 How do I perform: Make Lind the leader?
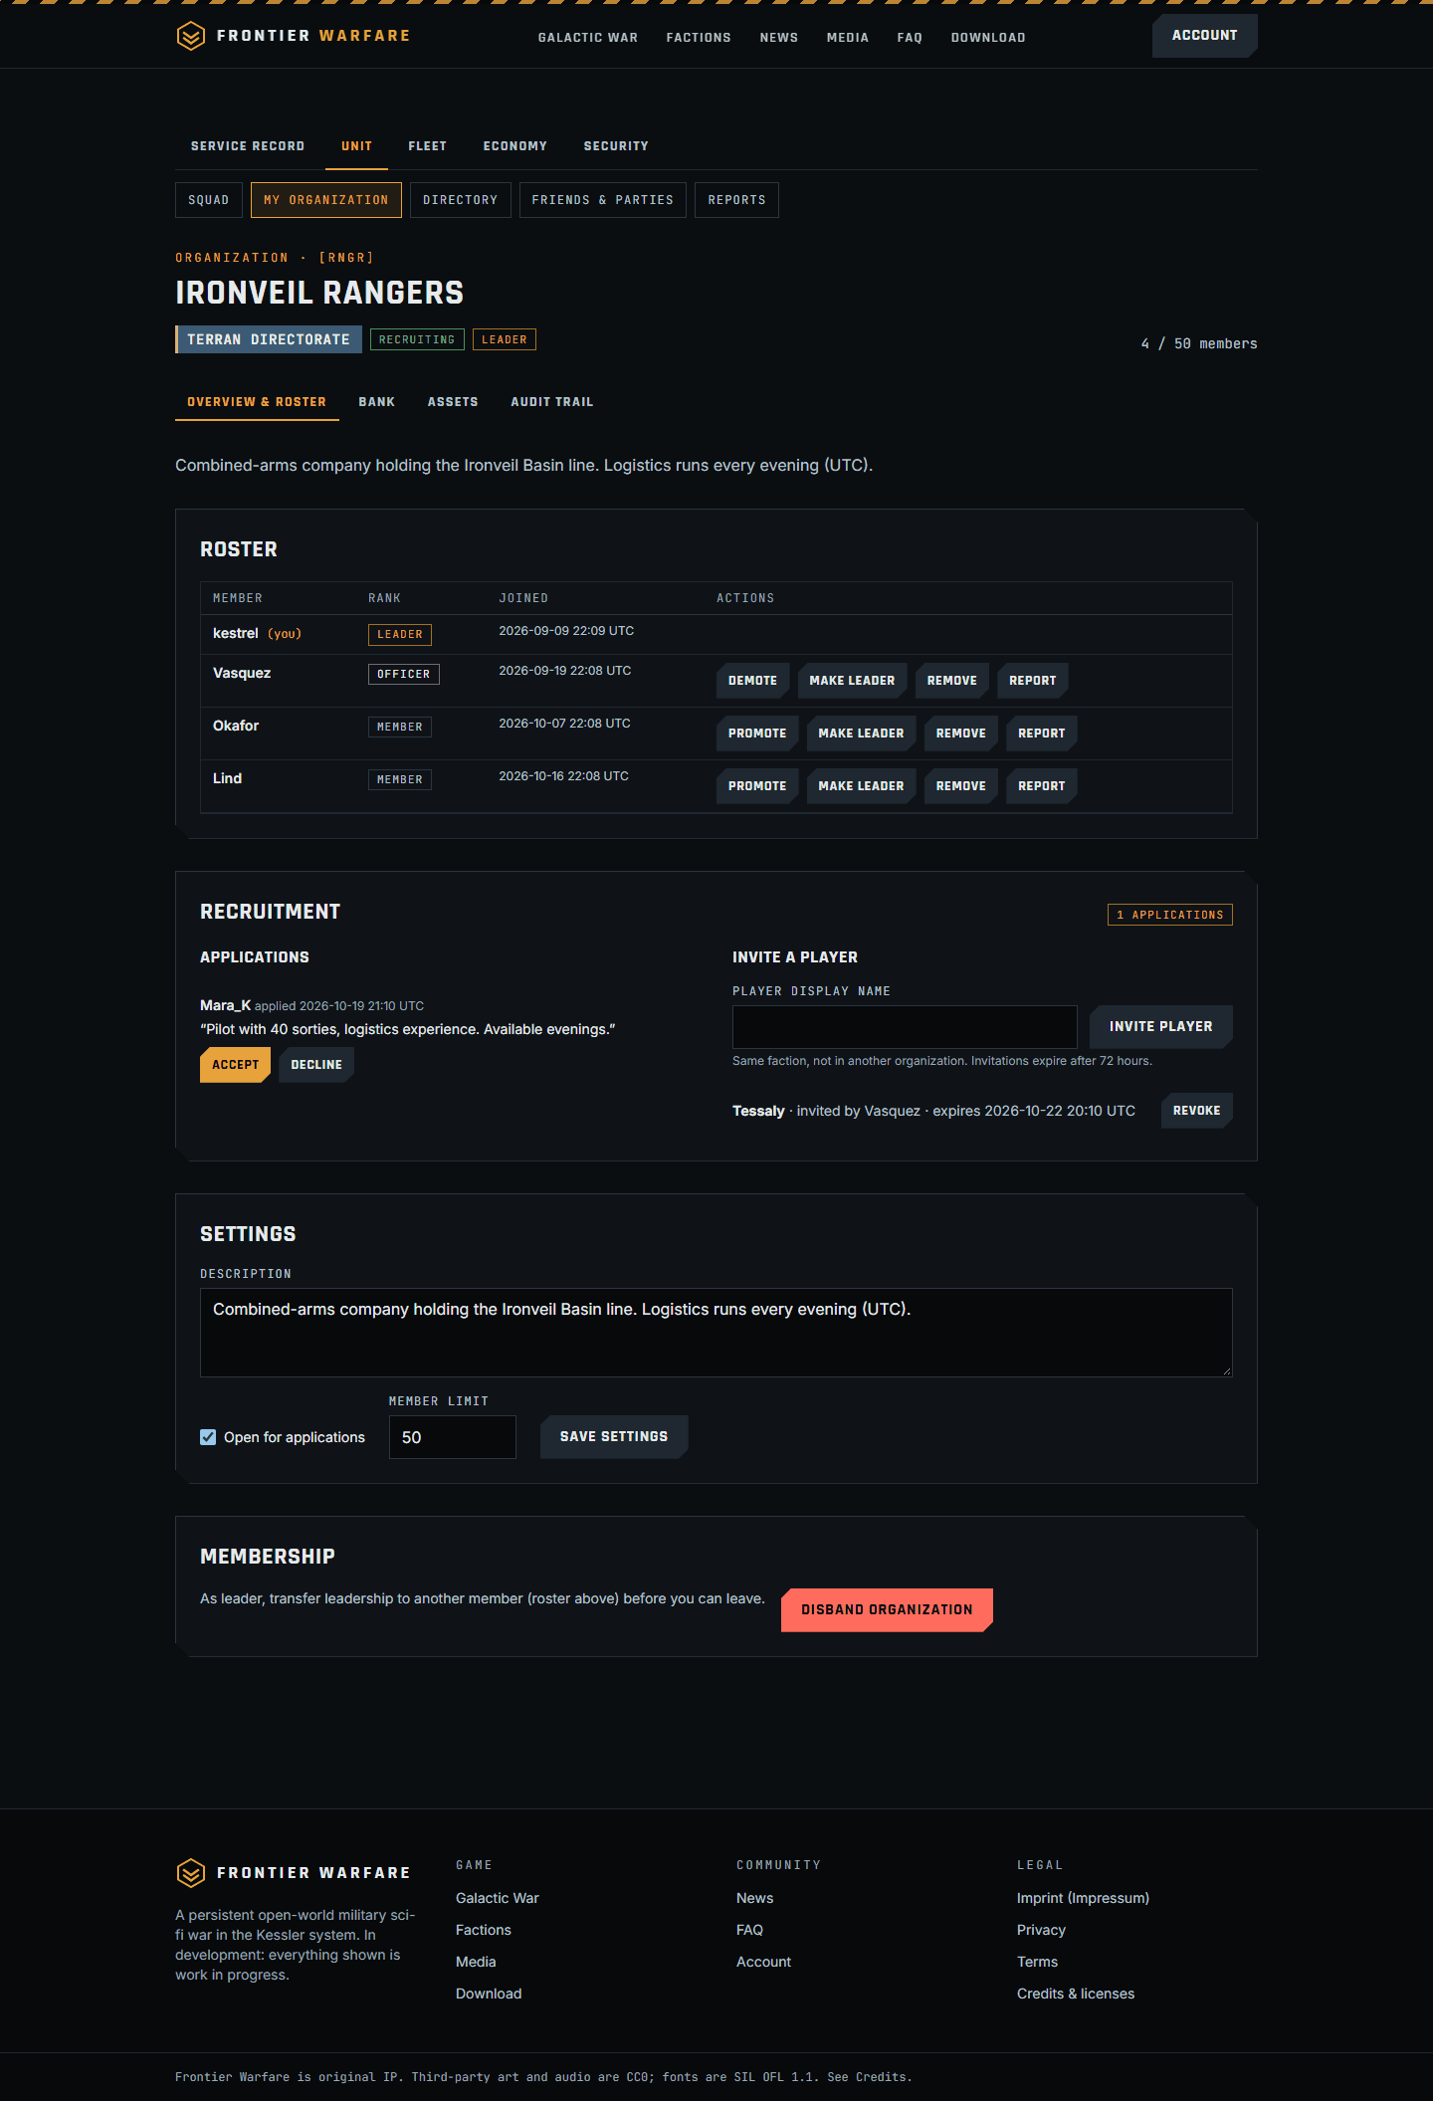(x=862, y=786)
